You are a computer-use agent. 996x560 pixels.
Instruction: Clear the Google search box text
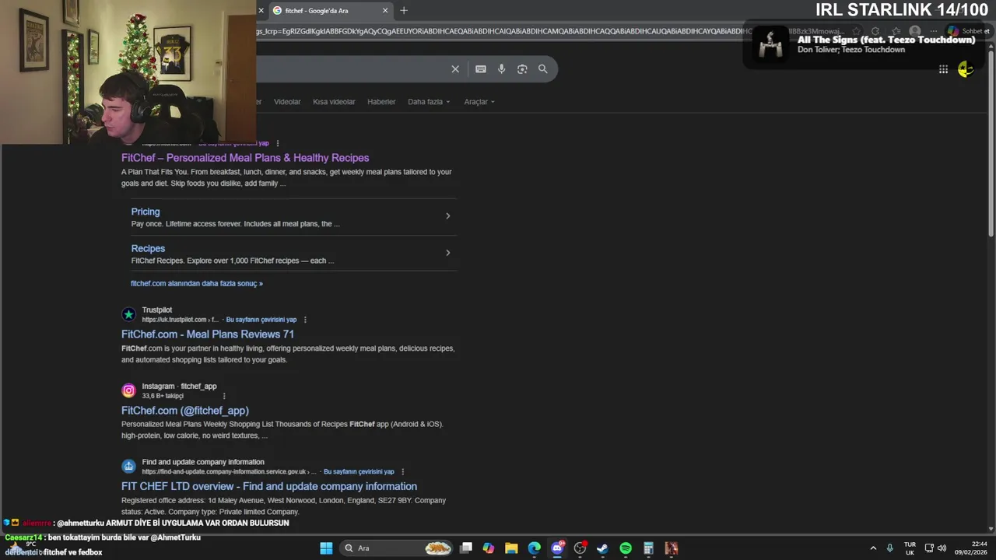(455, 69)
